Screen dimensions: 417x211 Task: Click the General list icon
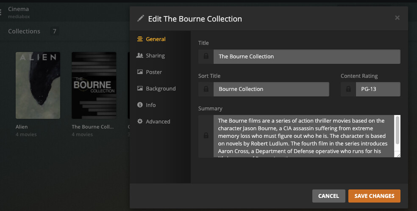click(x=140, y=39)
